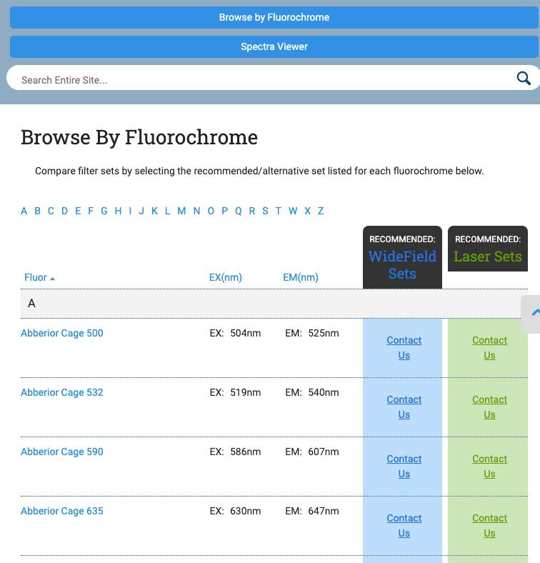Click the search magnifier icon
This screenshot has height=563, width=540.
[524, 79]
